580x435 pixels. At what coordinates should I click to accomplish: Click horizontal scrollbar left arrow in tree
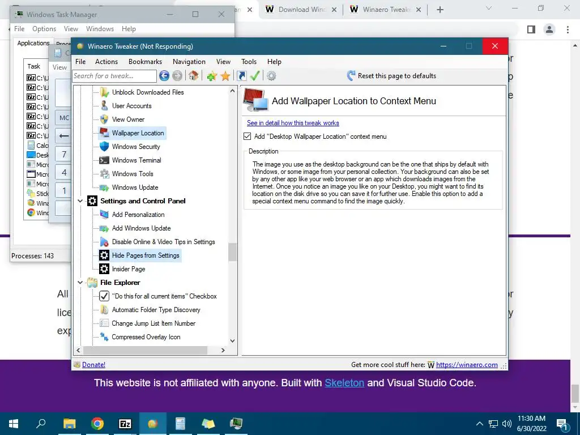(78, 350)
